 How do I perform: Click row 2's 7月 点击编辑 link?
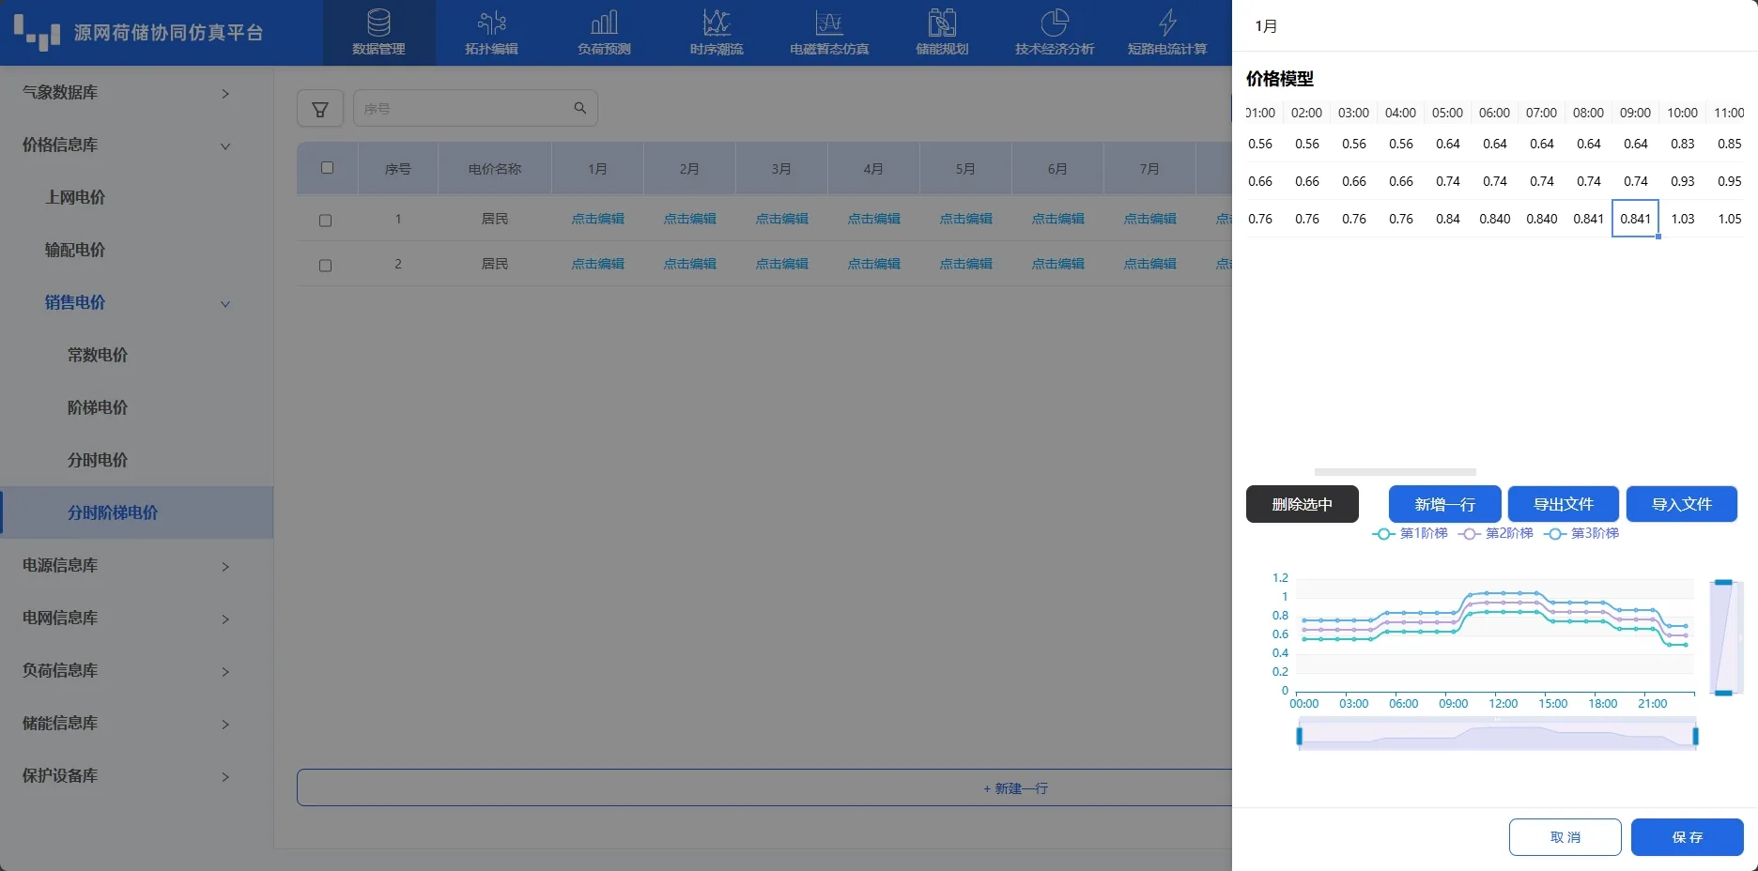pos(1149,264)
